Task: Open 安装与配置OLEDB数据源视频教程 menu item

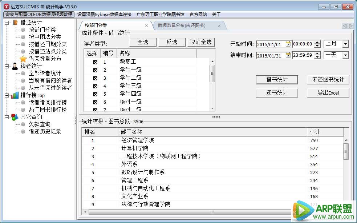Action: [x=39, y=14]
